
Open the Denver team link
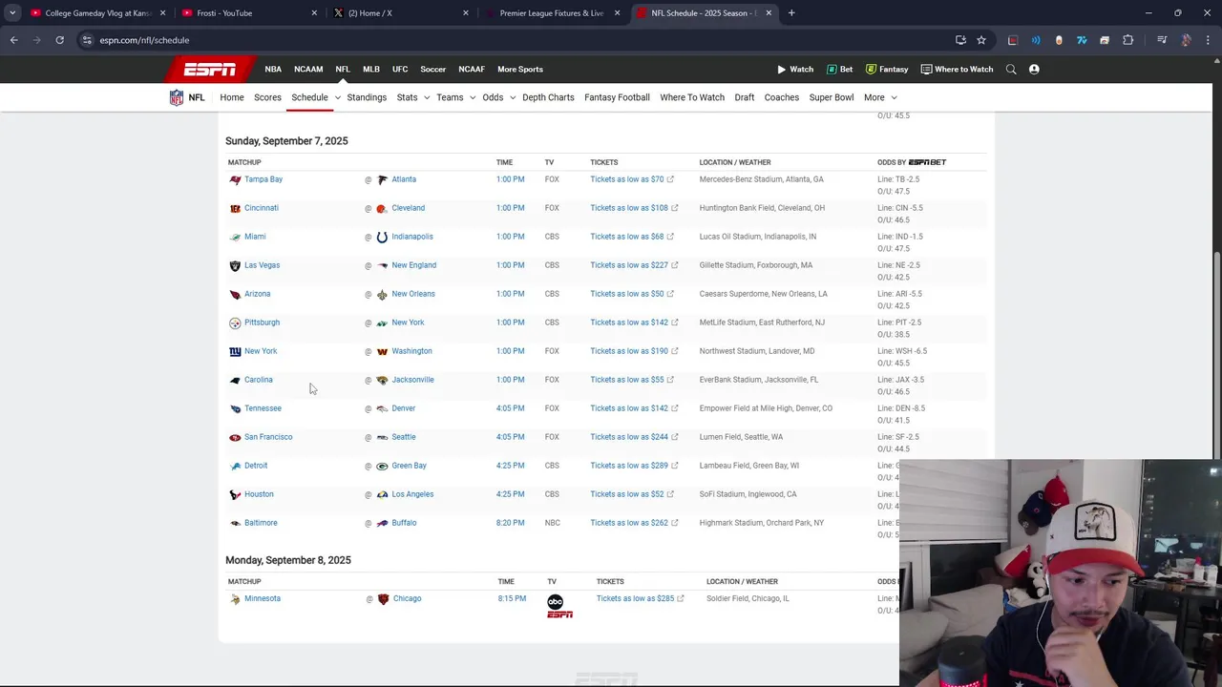pyautogui.click(x=403, y=408)
